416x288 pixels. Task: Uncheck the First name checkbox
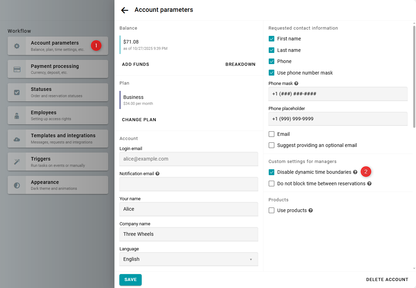click(272, 39)
